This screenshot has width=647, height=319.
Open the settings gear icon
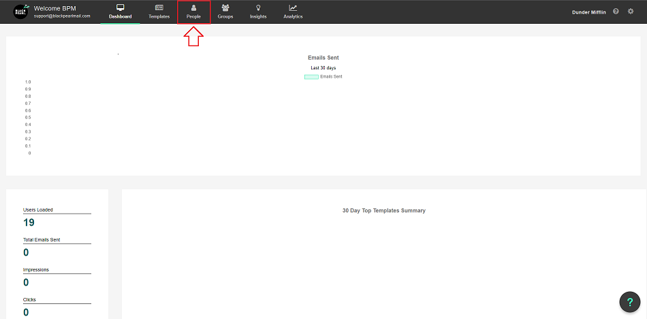click(x=630, y=12)
